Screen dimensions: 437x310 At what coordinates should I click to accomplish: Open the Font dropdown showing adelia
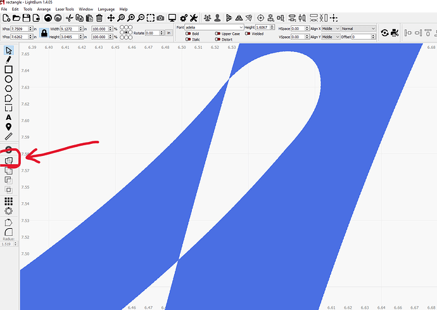tap(214, 28)
